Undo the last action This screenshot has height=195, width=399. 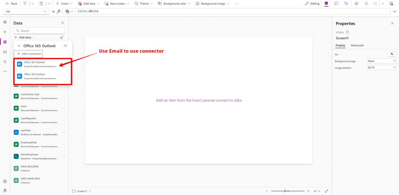point(25,4)
